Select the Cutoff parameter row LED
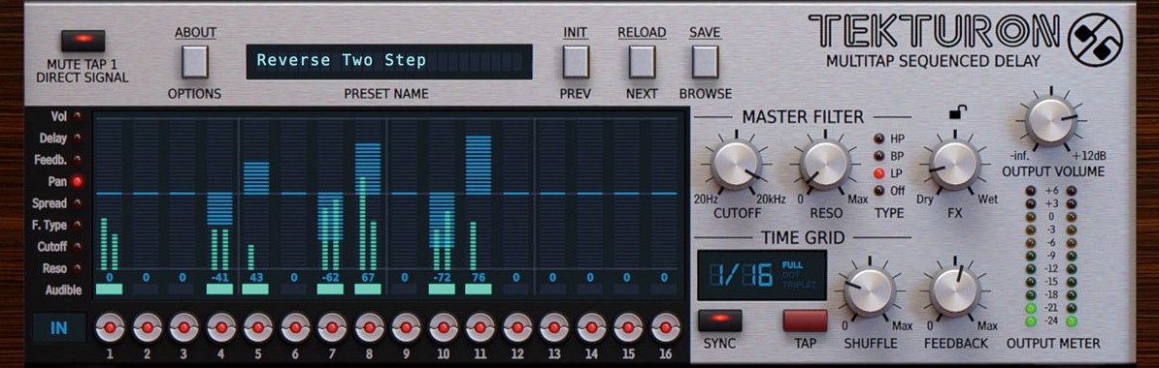The image size is (1159, 368). (x=77, y=247)
